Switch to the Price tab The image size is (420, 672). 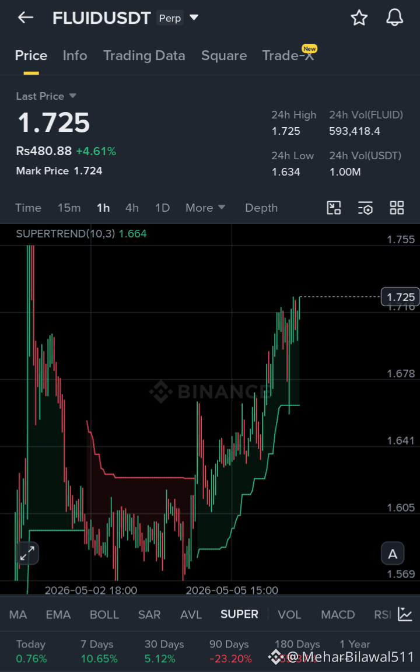click(x=32, y=56)
